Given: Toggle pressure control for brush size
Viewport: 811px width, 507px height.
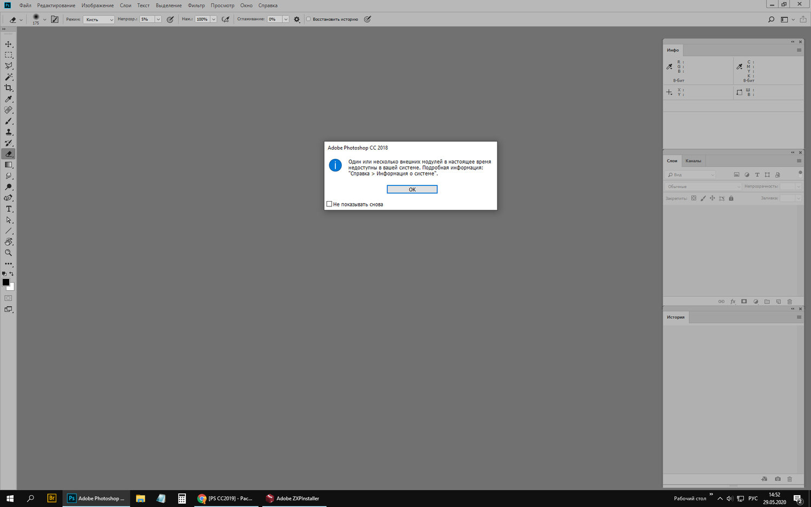Looking at the screenshot, I should (x=368, y=19).
